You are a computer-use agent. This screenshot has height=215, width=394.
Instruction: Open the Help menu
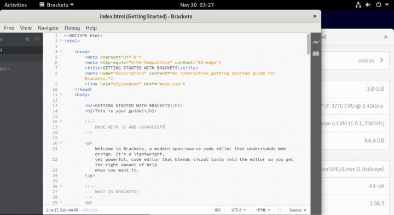(91, 28)
